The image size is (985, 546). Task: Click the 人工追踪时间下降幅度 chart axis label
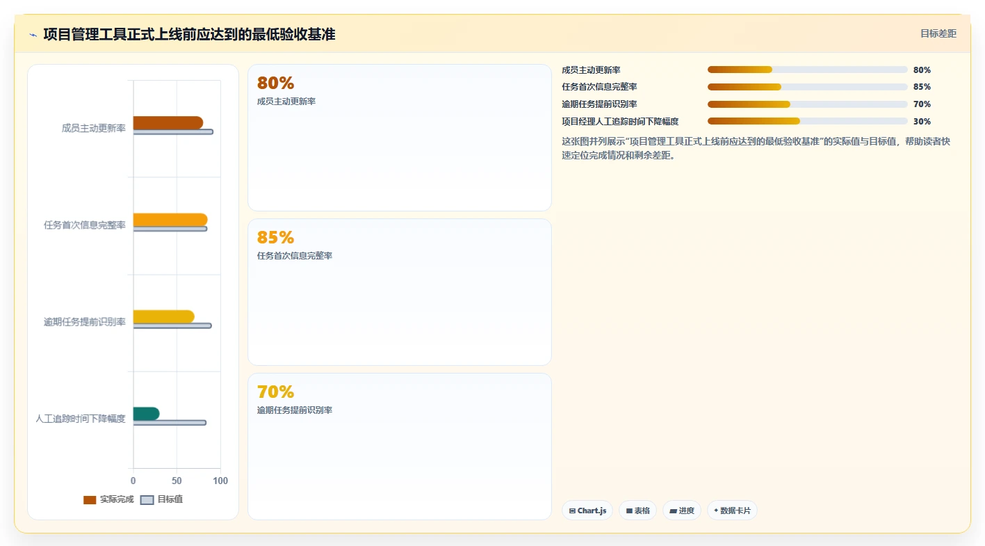coord(81,418)
